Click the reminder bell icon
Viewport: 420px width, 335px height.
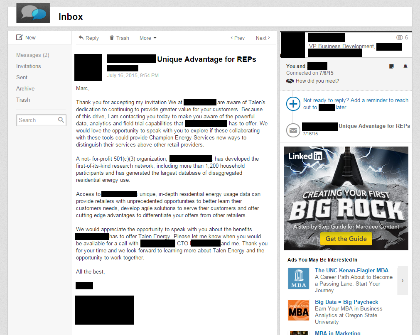(405, 66)
